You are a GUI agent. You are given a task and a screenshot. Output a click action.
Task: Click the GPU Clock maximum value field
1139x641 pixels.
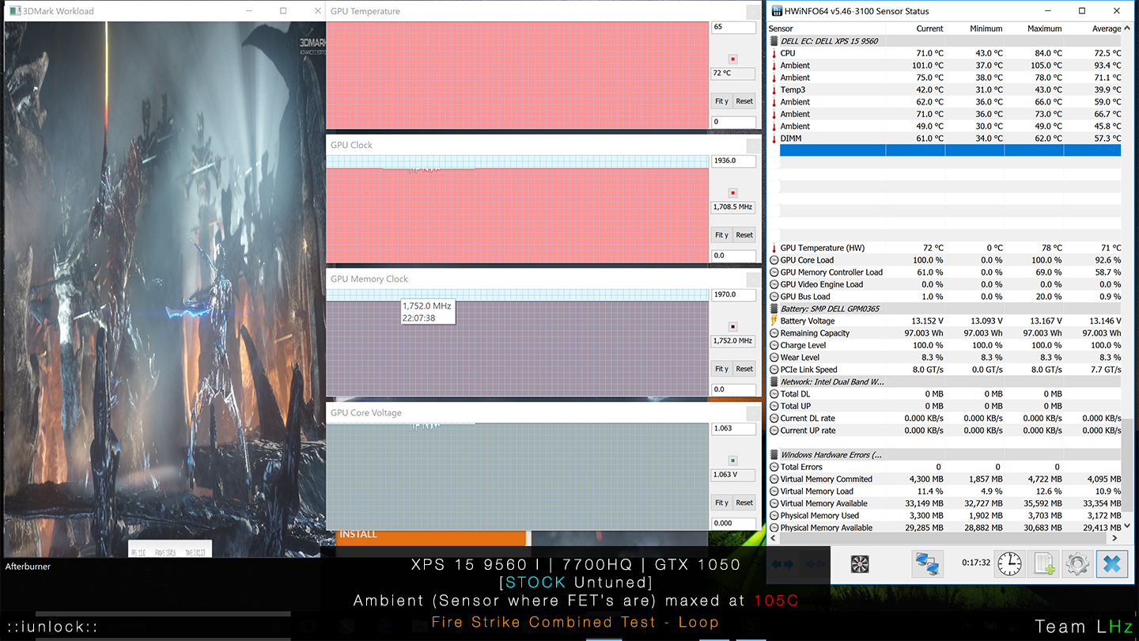point(733,161)
